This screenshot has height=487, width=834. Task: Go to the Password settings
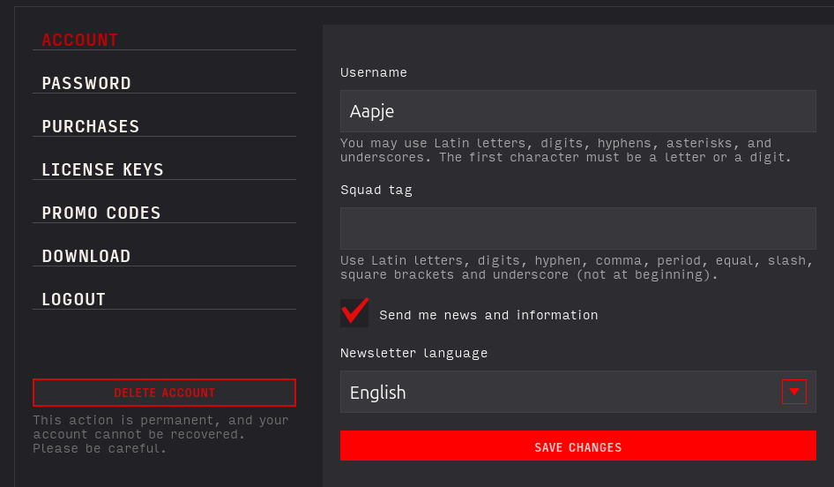[x=86, y=83]
